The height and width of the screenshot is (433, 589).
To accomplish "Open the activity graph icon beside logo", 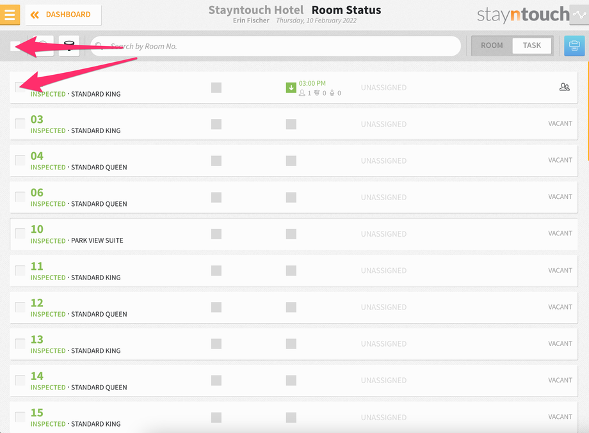I will (x=579, y=15).
